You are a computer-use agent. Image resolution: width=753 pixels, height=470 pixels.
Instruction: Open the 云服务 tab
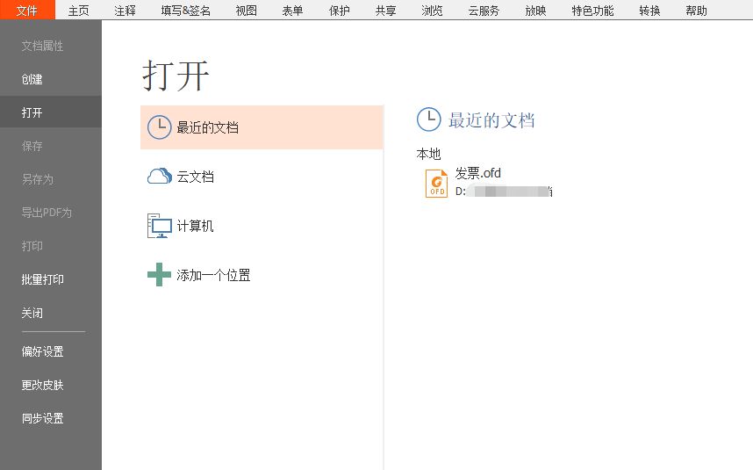pyautogui.click(x=484, y=11)
